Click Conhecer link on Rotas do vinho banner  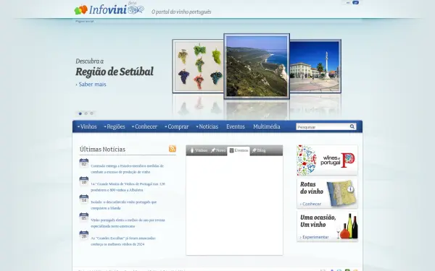coord(310,204)
